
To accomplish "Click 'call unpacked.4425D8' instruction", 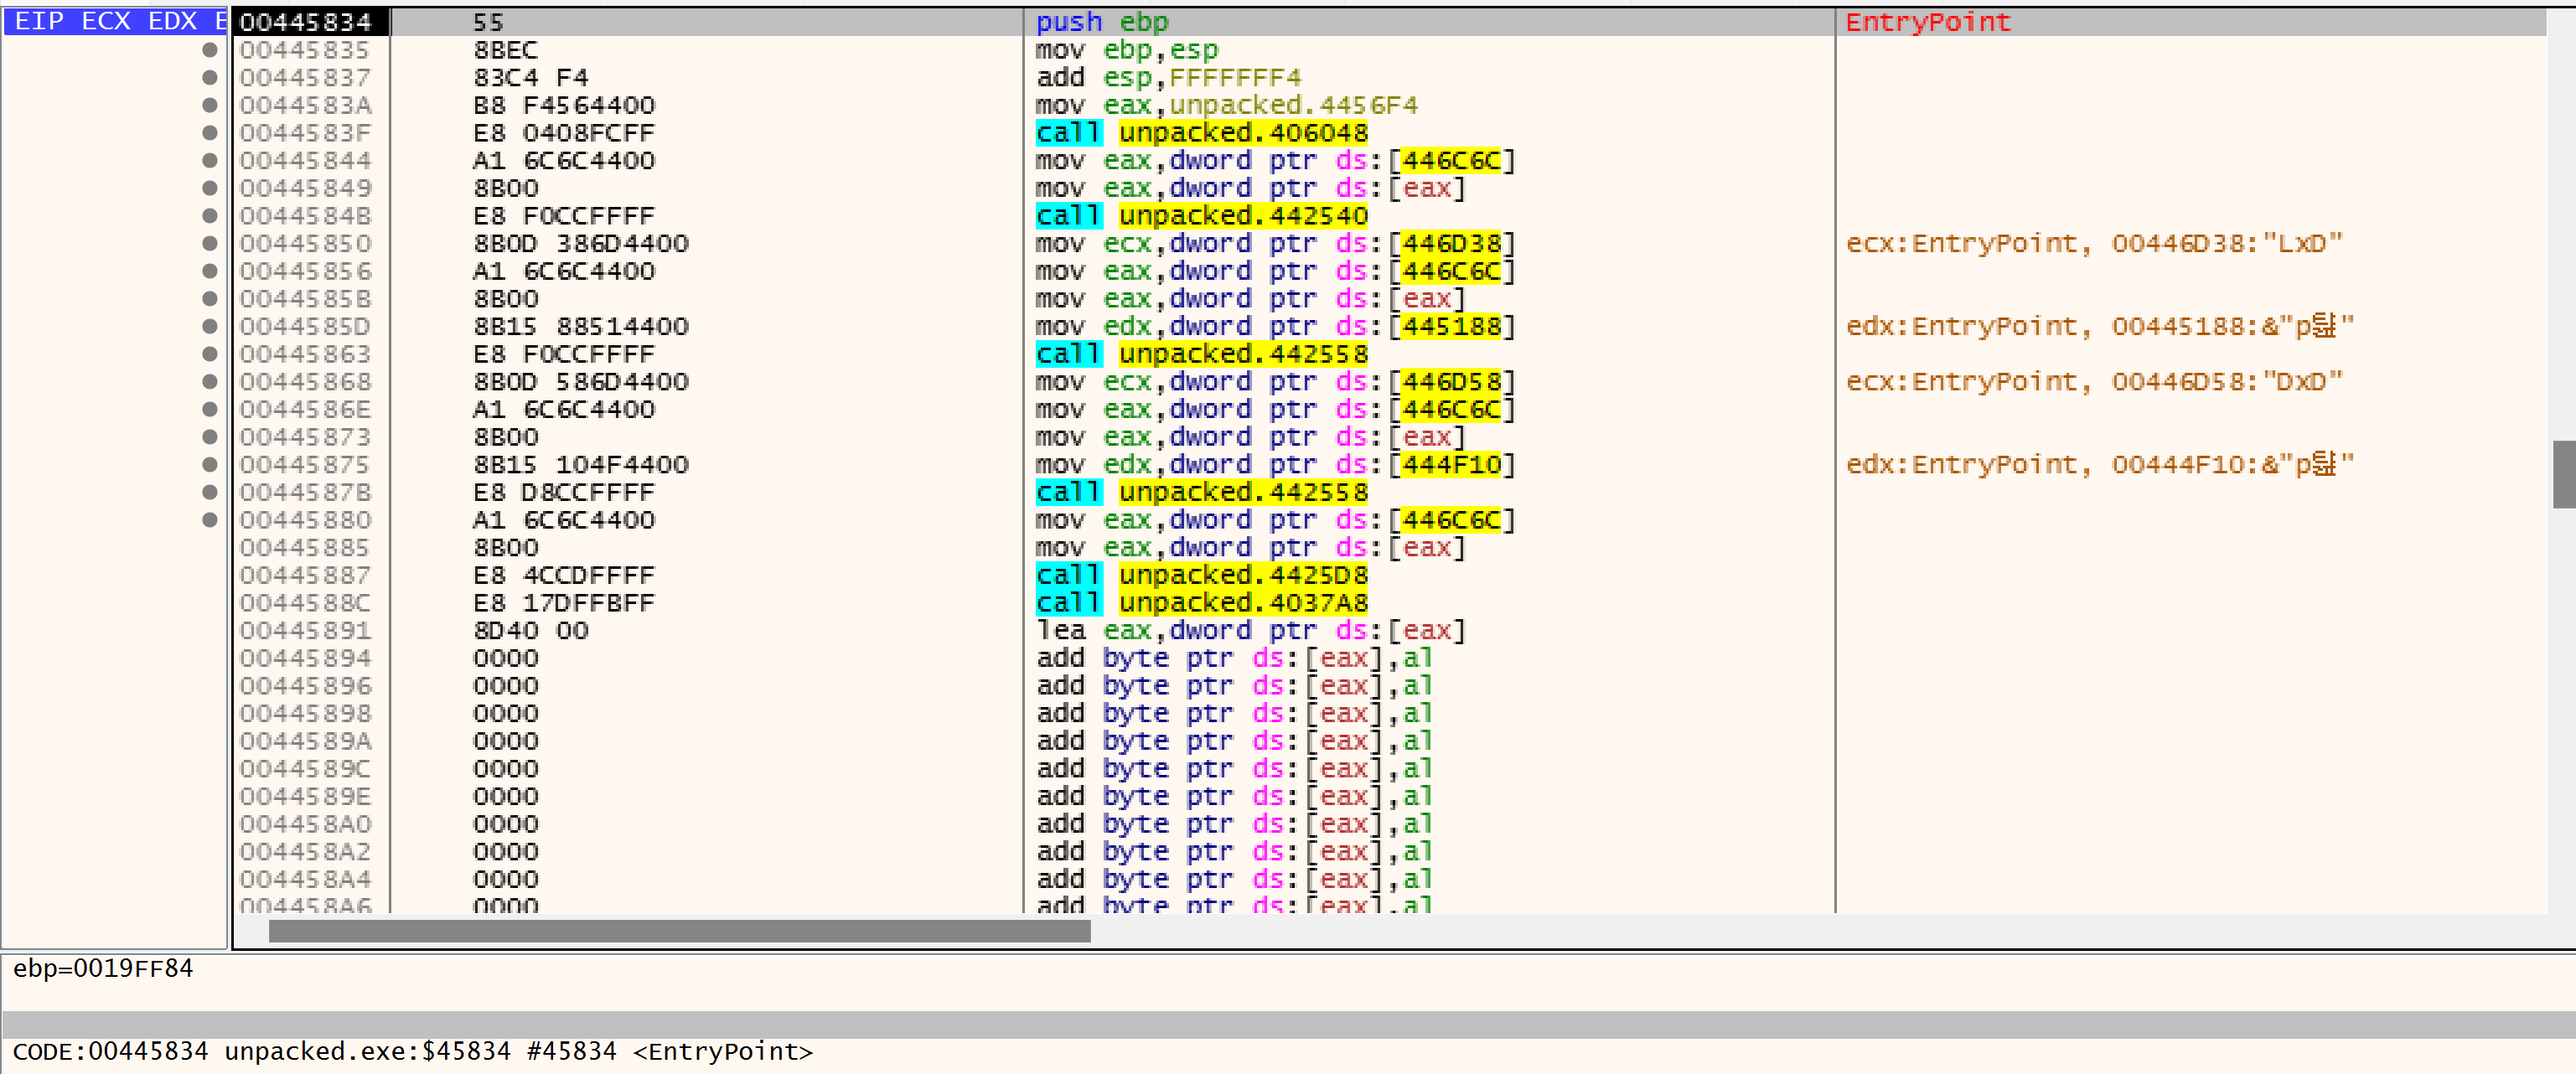I will click(x=1202, y=575).
